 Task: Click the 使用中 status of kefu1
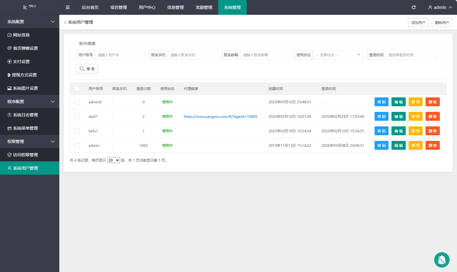pyautogui.click(x=167, y=131)
